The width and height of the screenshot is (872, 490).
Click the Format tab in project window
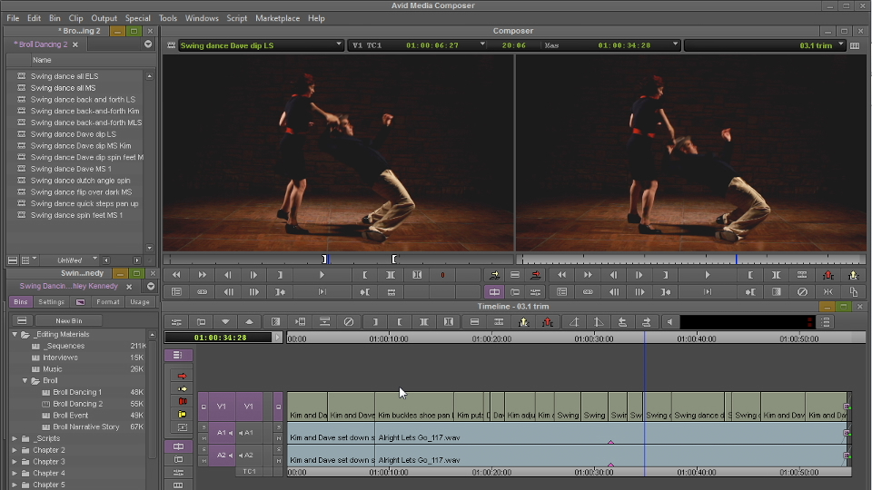click(x=108, y=301)
